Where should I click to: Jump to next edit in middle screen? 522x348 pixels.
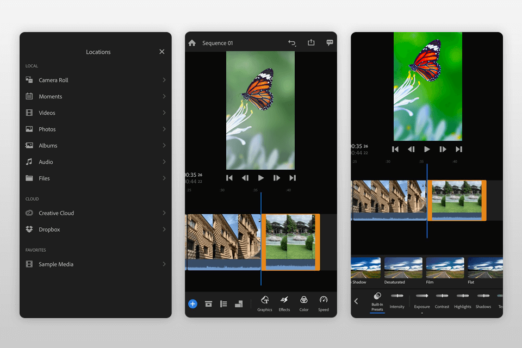click(x=293, y=178)
